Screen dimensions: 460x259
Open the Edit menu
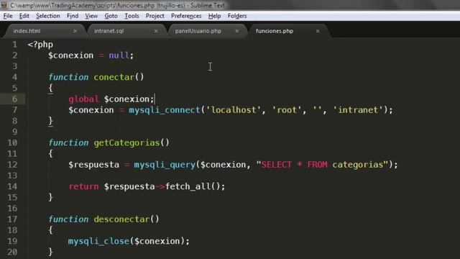tap(24, 16)
